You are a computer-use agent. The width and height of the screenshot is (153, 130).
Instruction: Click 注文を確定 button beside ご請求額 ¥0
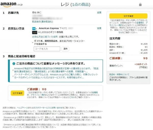(17, 93)
